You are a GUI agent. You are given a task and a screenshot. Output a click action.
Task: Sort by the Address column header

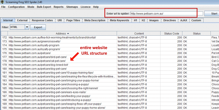tap(62, 34)
